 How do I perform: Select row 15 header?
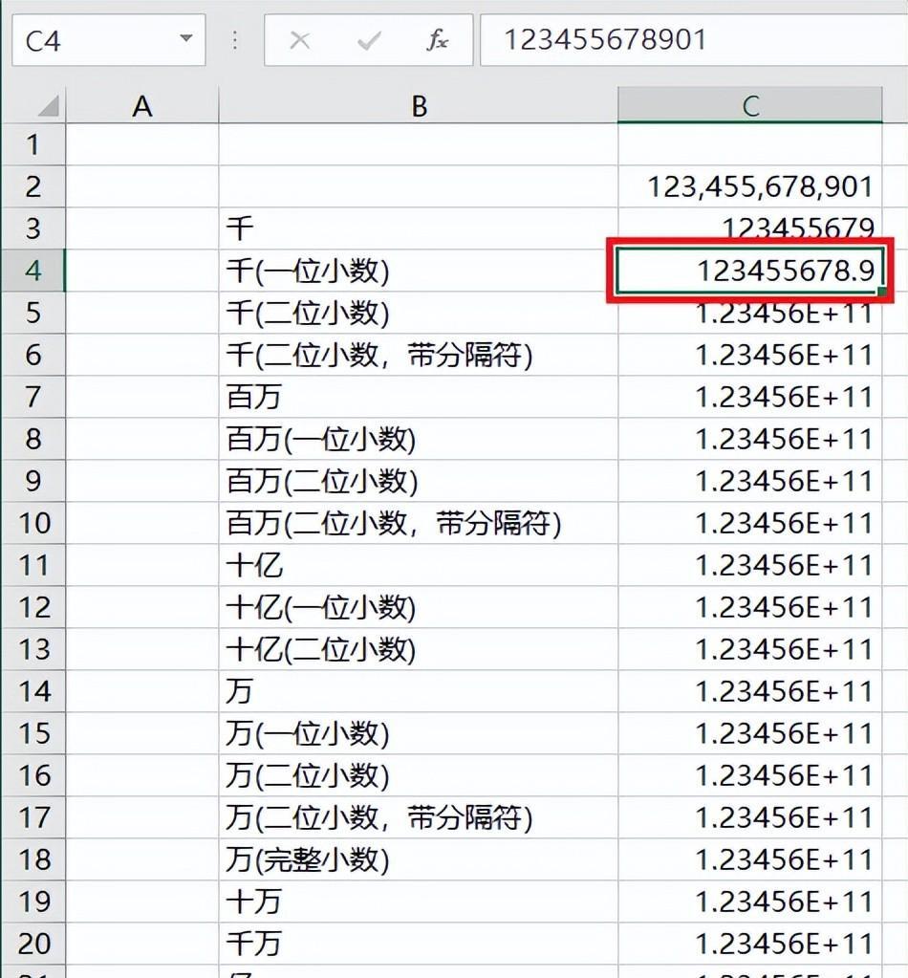tap(33, 733)
